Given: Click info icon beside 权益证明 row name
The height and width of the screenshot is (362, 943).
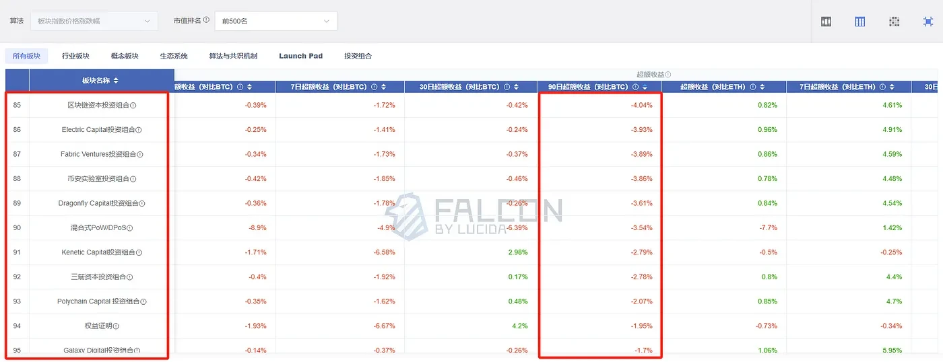Looking at the screenshot, I should click(x=116, y=326).
